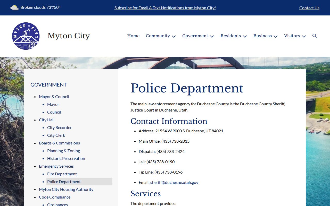Image resolution: width=330 pixels, height=206 pixels.
Task: Go to the Mayor sidebar page
Action: [53, 104]
